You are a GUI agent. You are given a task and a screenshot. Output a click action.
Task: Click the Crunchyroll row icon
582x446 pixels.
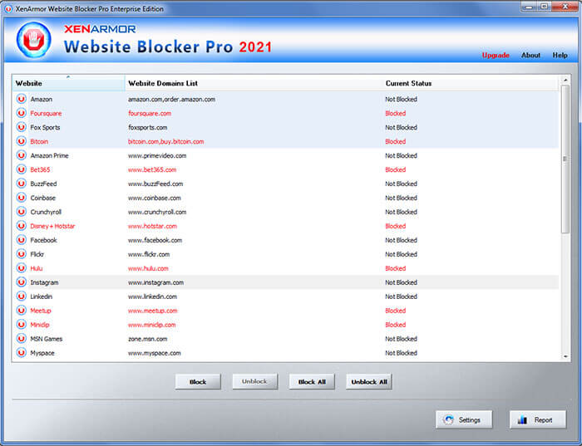point(21,212)
